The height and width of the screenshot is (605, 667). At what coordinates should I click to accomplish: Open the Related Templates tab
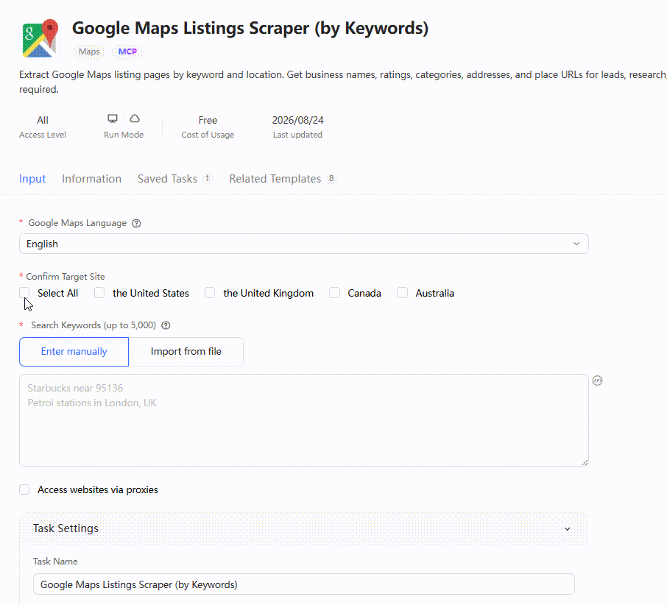coord(275,179)
